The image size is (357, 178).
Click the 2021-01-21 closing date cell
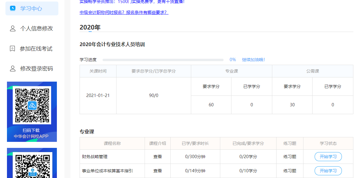click(x=98, y=95)
